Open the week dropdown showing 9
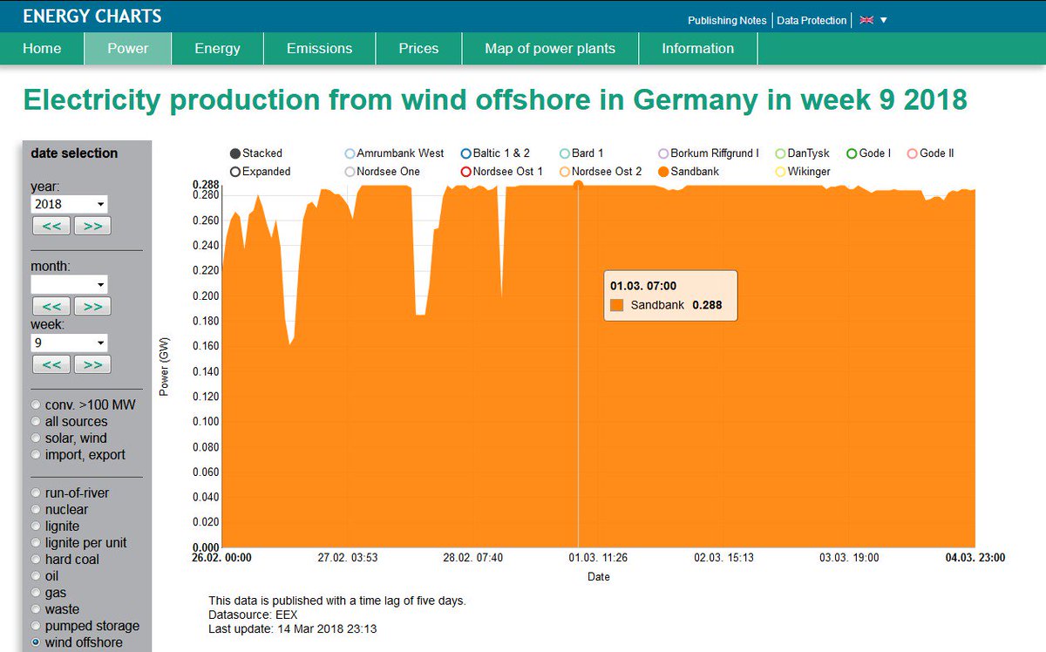 (x=68, y=342)
